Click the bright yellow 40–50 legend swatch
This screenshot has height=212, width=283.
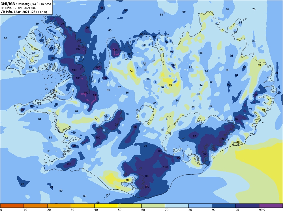pyautogui.click(x=106, y=206)
